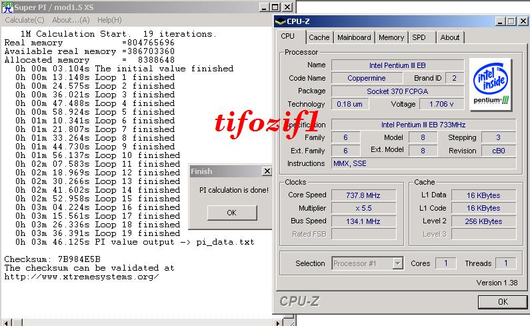The width and height of the screenshot is (530, 326).
Task: Click the 'Loop 10 finished' line
Action: click(98, 155)
